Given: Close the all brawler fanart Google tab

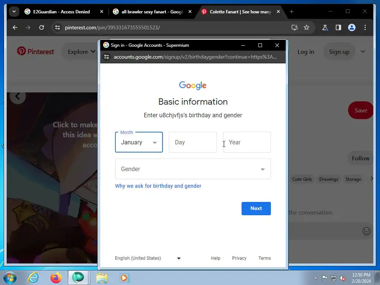Looking at the screenshot, I should point(190,12).
